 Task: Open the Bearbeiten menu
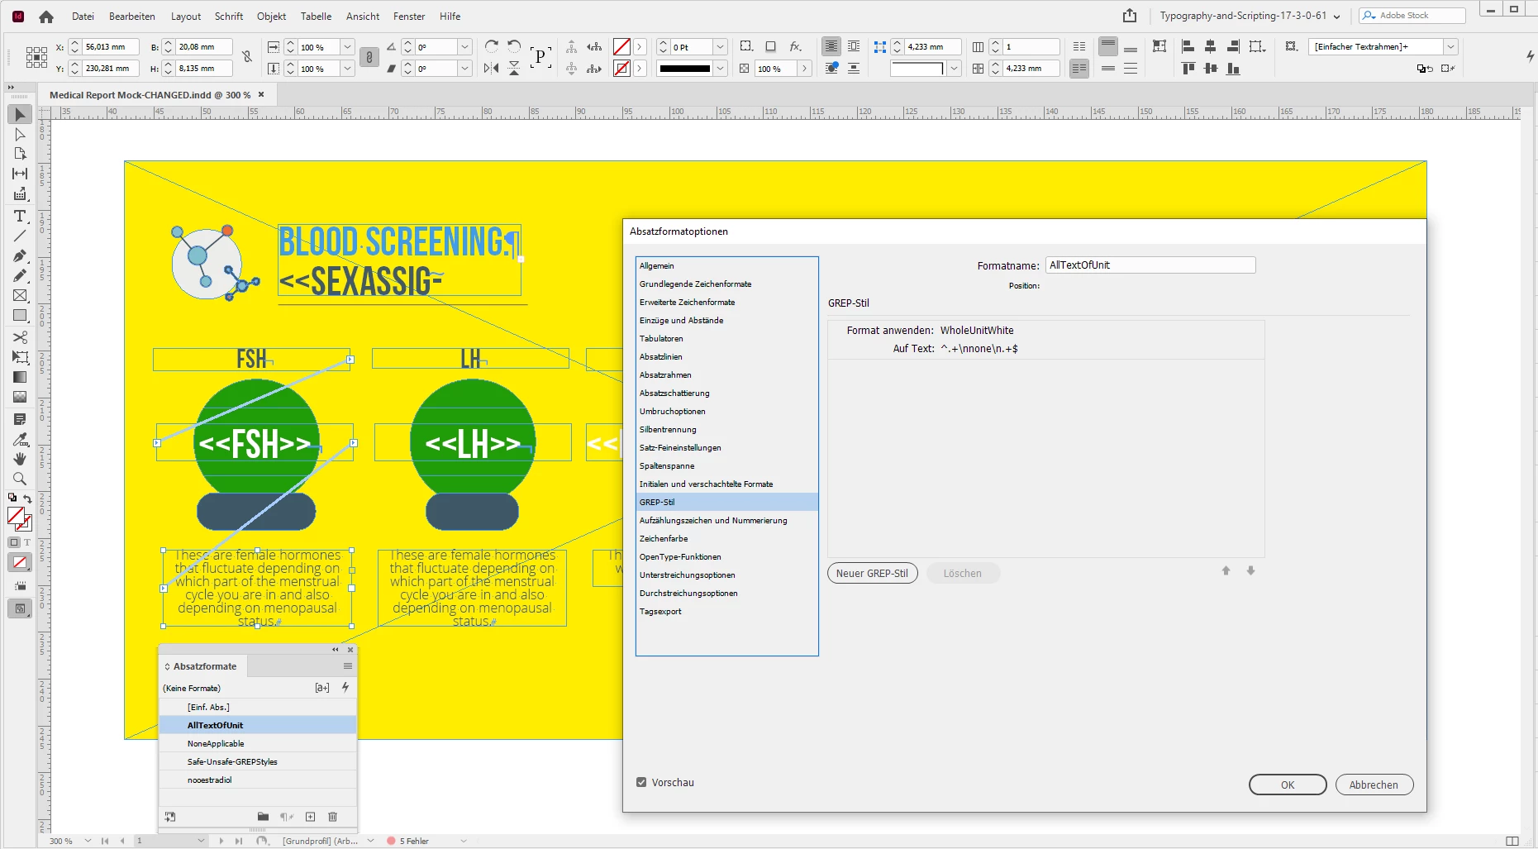click(132, 17)
